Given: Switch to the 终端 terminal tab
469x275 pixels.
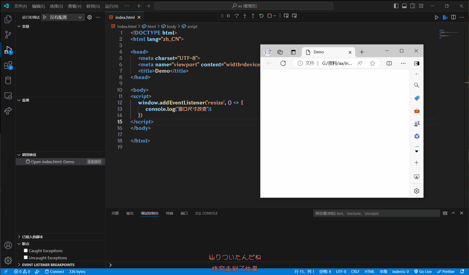Looking at the screenshot, I should click(x=169, y=213).
